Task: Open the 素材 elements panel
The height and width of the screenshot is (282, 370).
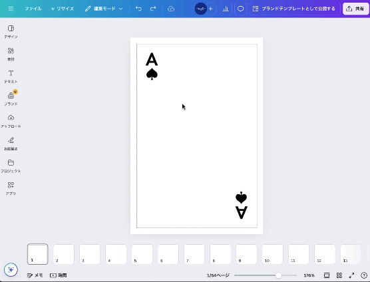Action: (11, 54)
